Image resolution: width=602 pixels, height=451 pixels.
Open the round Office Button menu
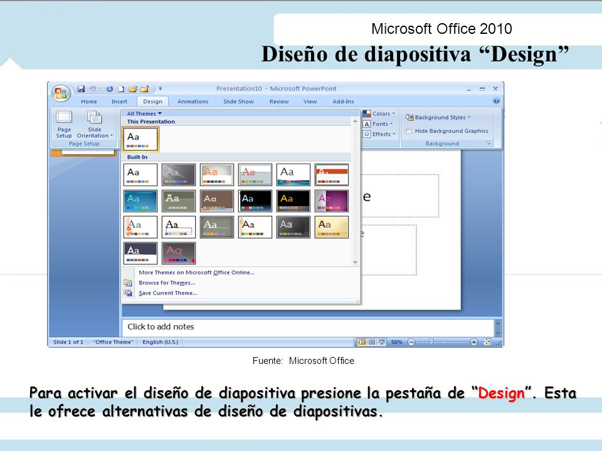click(61, 93)
